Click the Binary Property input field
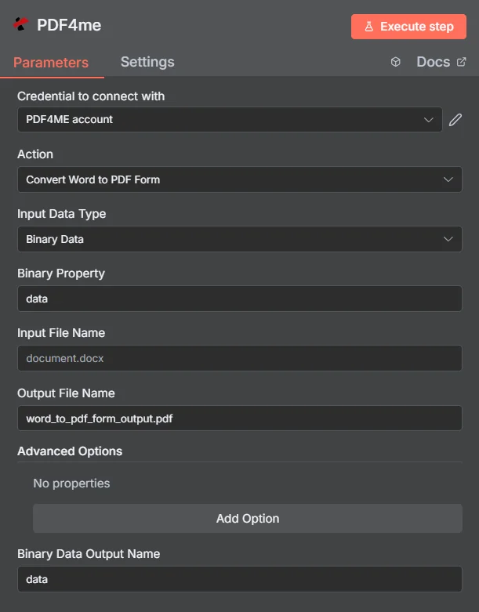Image resolution: width=479 pixels, height=612 pixels. [240, 299]
